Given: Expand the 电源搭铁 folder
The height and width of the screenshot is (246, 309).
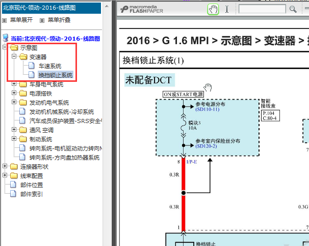Looking at the screenshot, I should coord(14,93).
